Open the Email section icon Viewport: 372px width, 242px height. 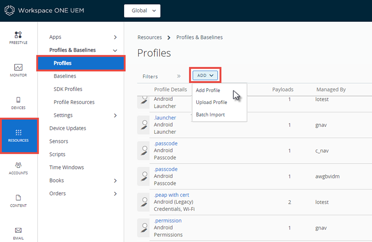18,230
